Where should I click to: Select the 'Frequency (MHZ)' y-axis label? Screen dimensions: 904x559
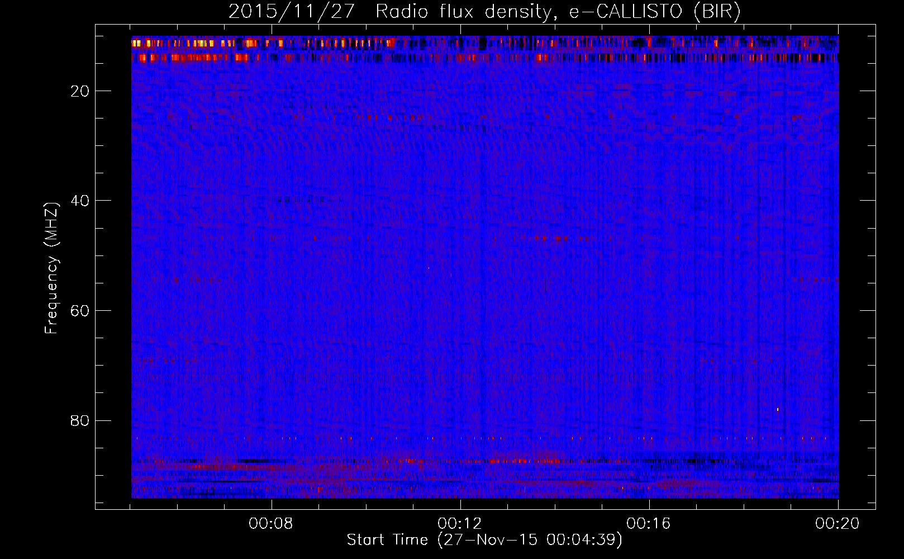(51, 268)
